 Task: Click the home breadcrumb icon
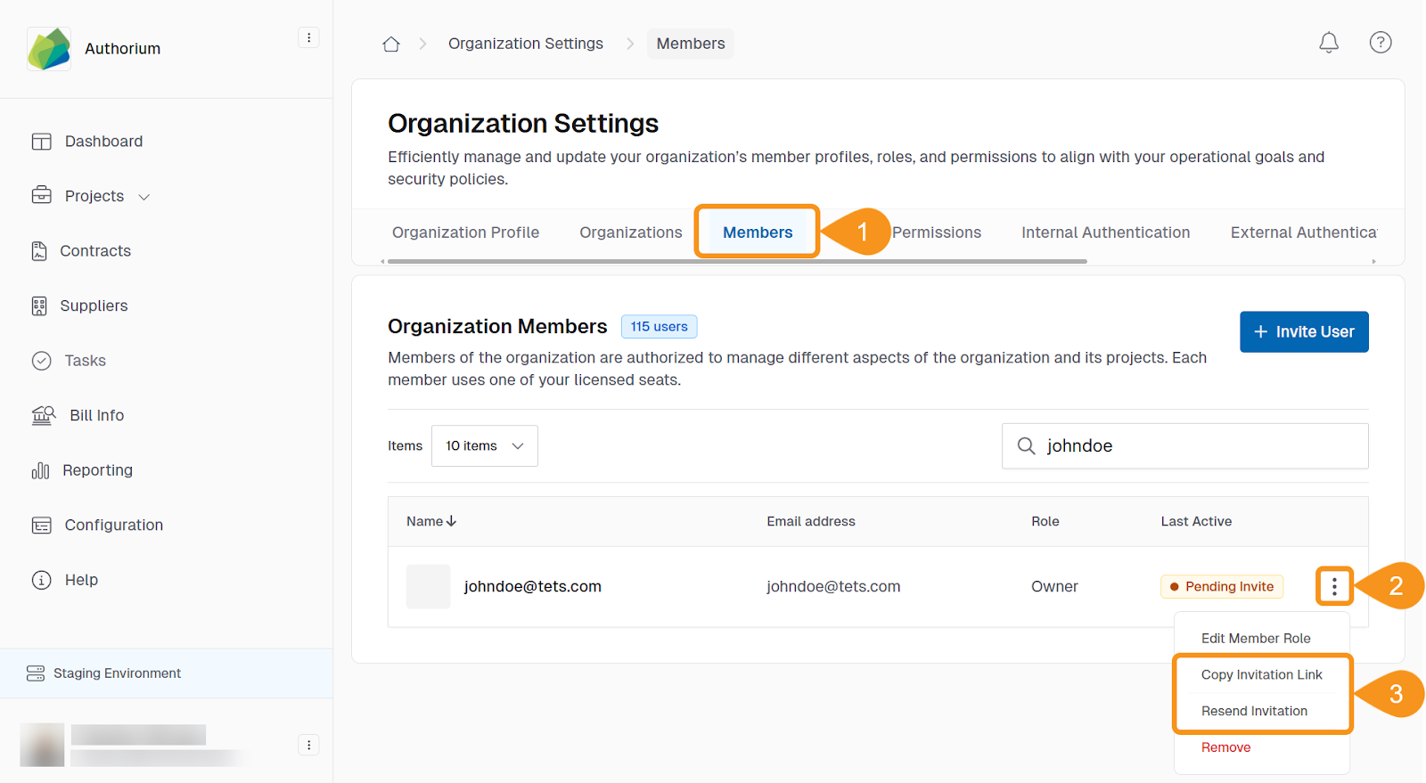pos(390,44)
